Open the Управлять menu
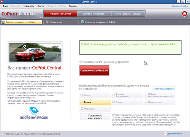 (x=29, y=6)
